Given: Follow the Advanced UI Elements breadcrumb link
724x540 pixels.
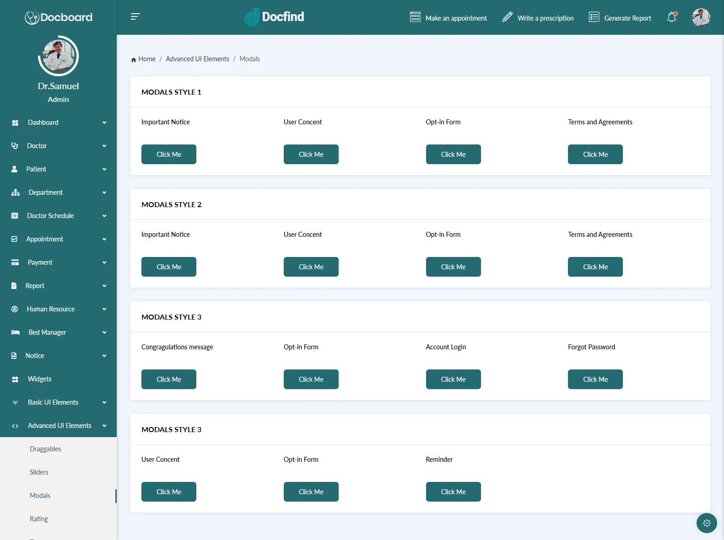Looking at the screenshot, I should 197,59.
